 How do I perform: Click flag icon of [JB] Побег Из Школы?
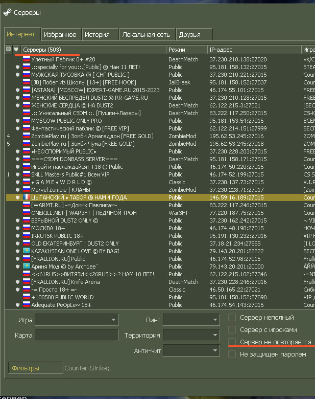pos(27,82)
